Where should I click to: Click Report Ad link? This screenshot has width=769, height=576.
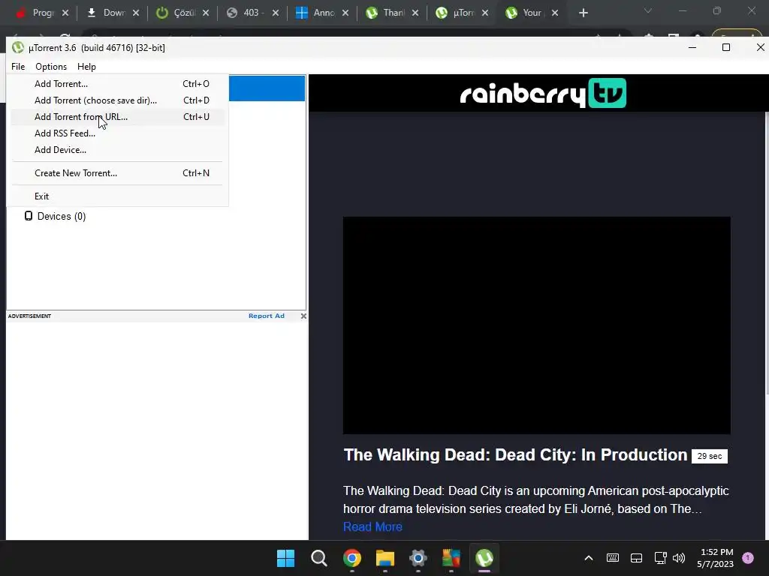pos(267,316)
